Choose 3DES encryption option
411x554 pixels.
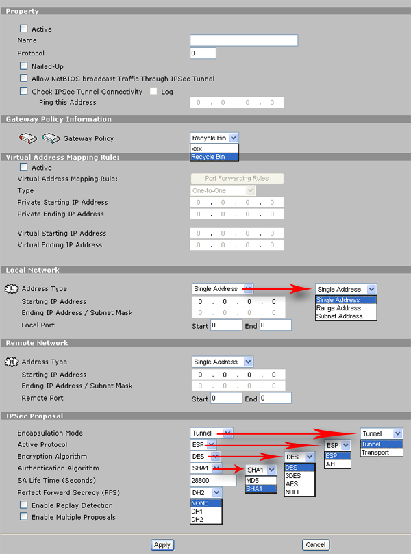(299, 475)
